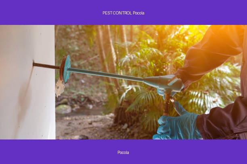
Task: Click the copper pipe below the sprayer
Action: [167, 104]
